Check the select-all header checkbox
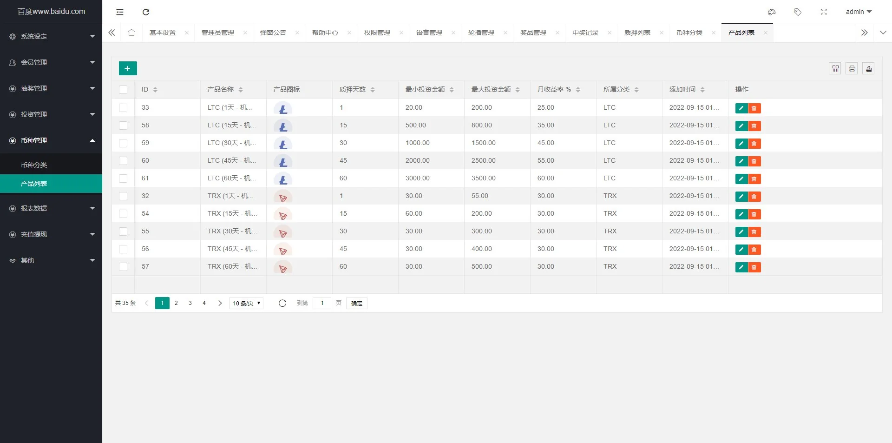 click(123, 90)
